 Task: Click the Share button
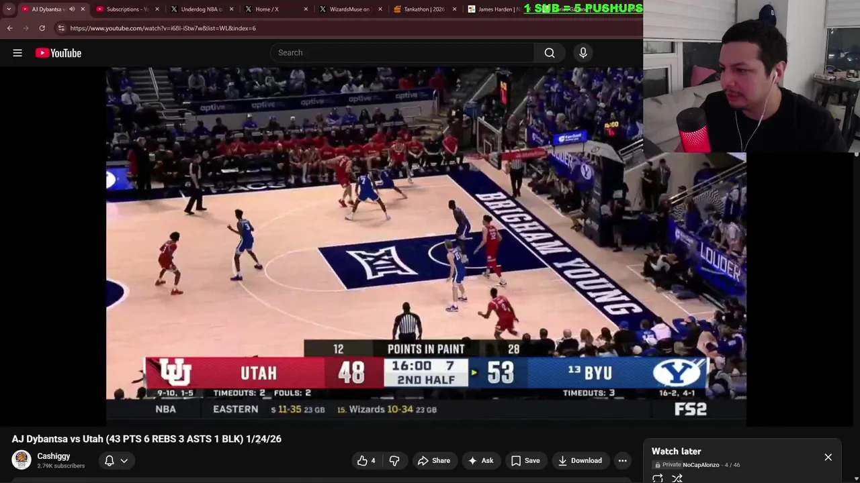tap(433, 460)
